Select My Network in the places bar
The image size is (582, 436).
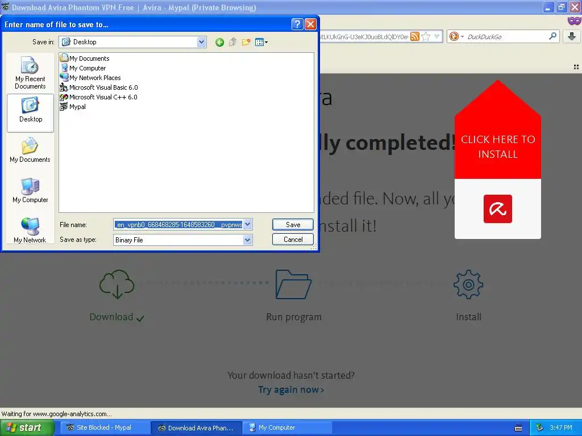30,230
